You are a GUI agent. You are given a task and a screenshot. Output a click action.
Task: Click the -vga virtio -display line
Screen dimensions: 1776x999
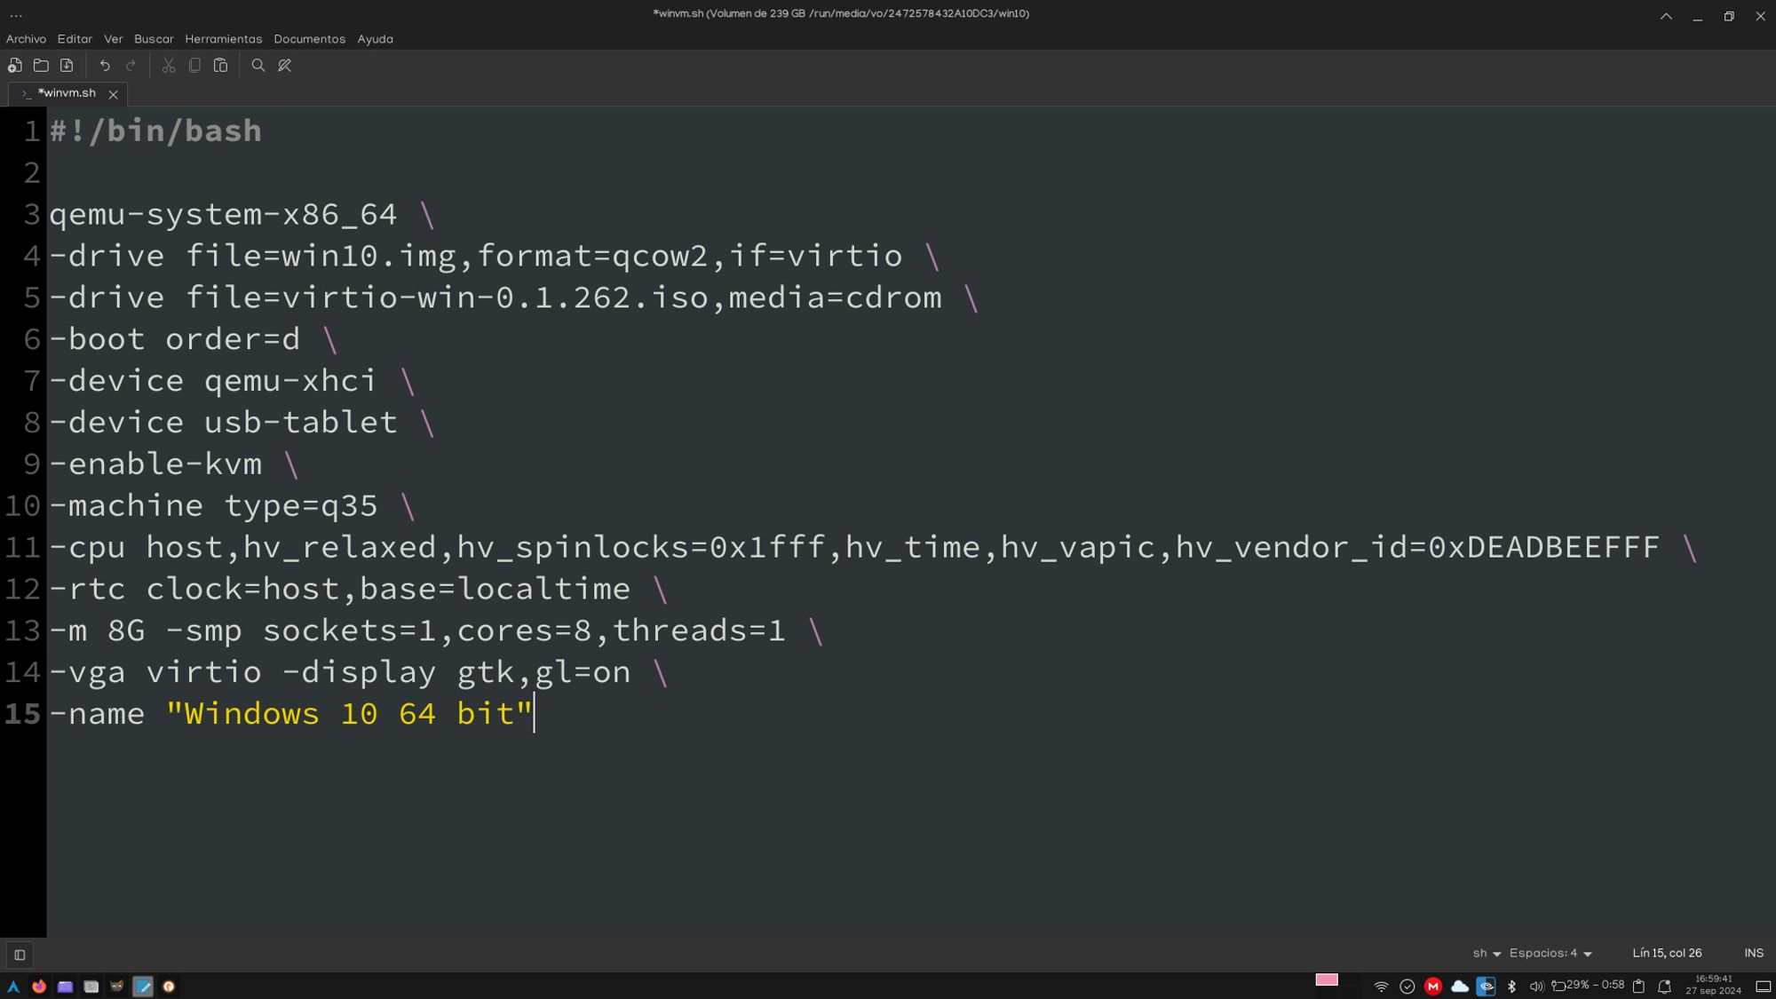pos(359,672)
